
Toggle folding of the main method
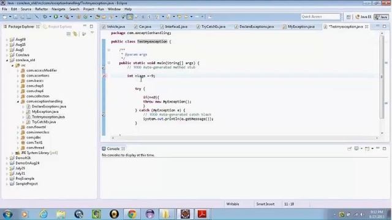tap(109, 63)
